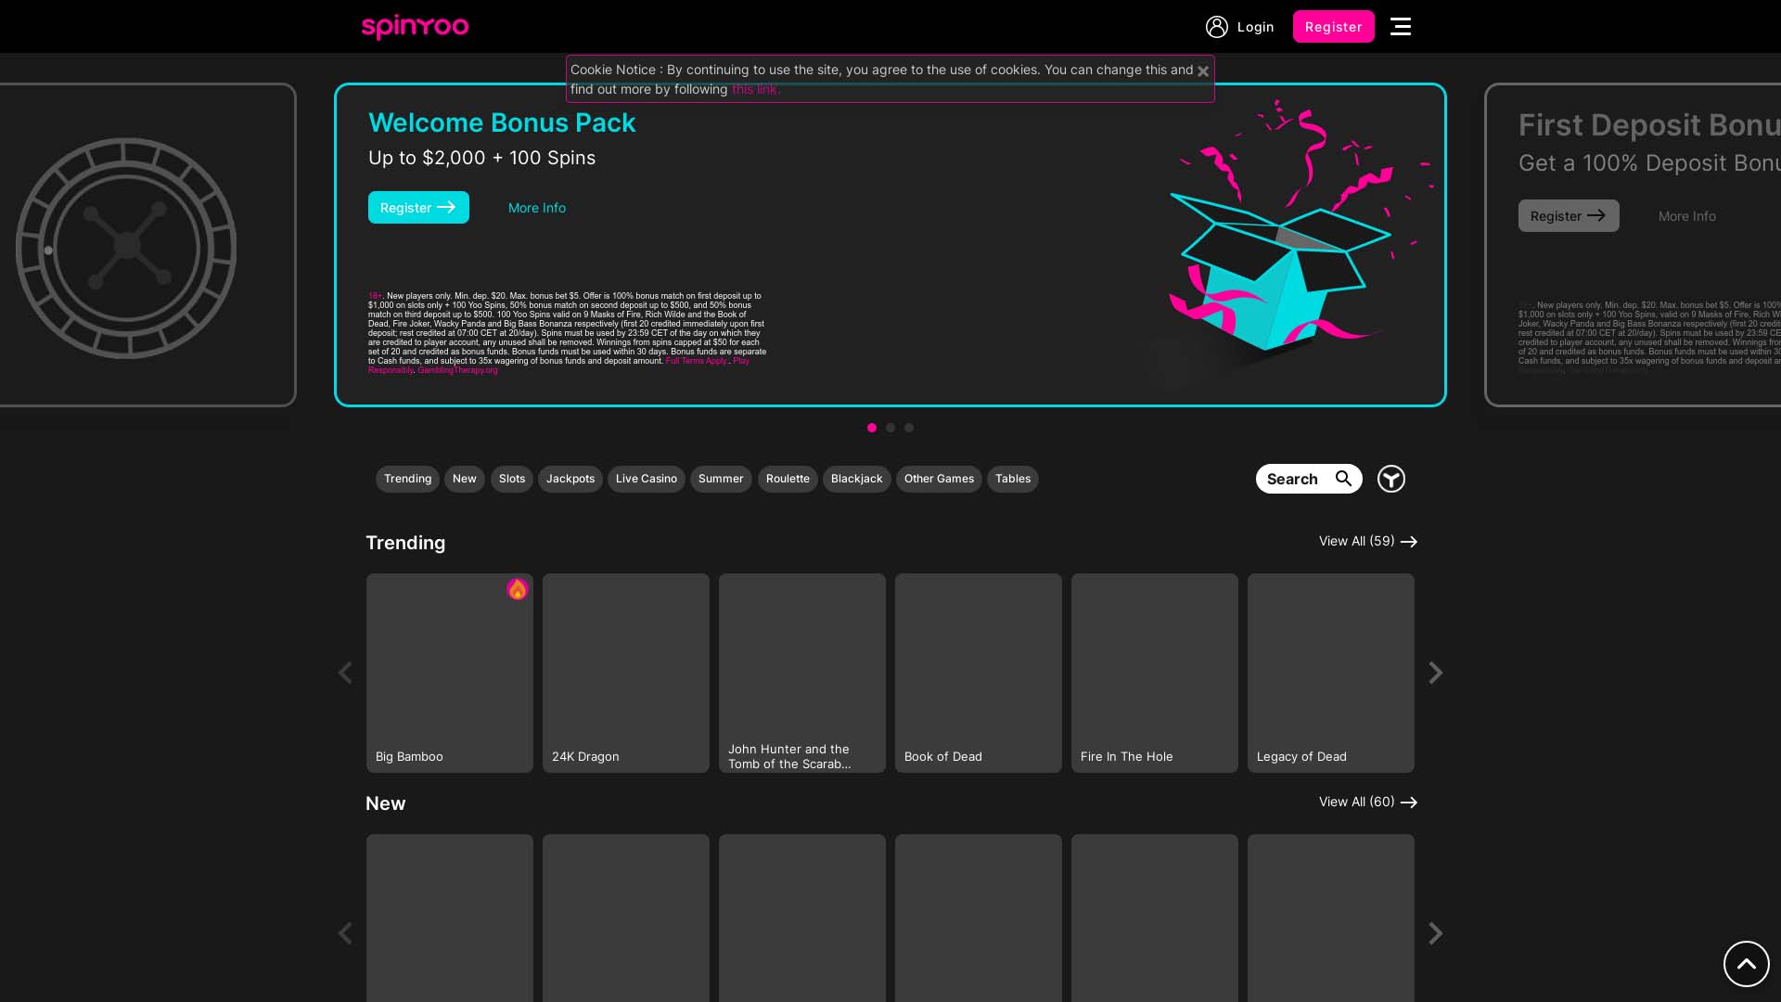Toggle the Roulette game filter

point(787,479)
